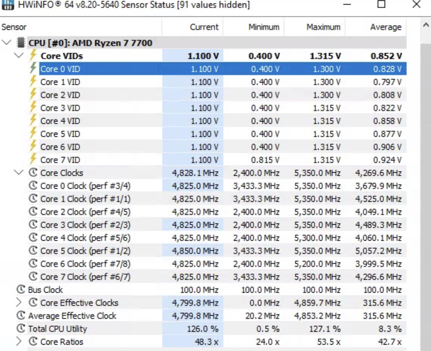Screen dimensions: 431x351
Task: Collapse the Core VIDs tree node
Action: [x=19, y=56]
